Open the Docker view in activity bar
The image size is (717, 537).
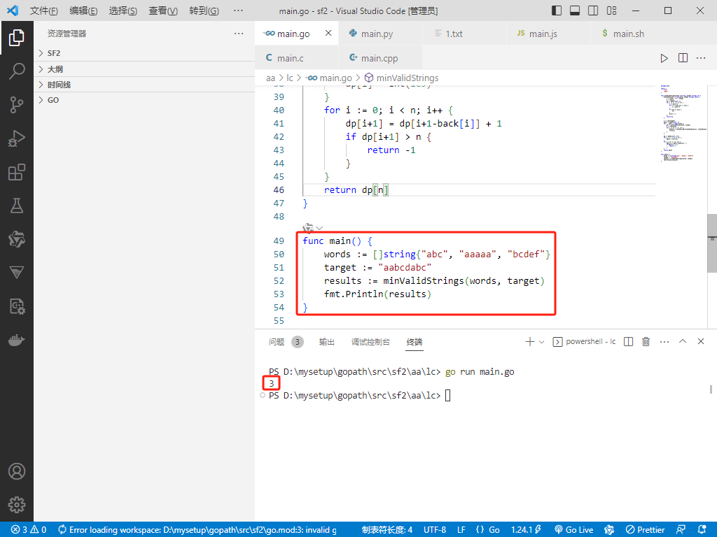click(x=17, y=341)
